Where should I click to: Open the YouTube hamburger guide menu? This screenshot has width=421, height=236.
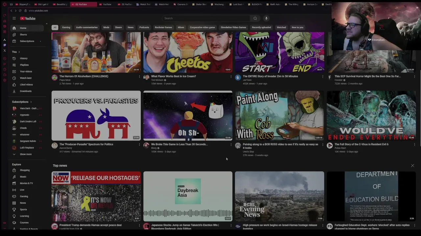14,18
